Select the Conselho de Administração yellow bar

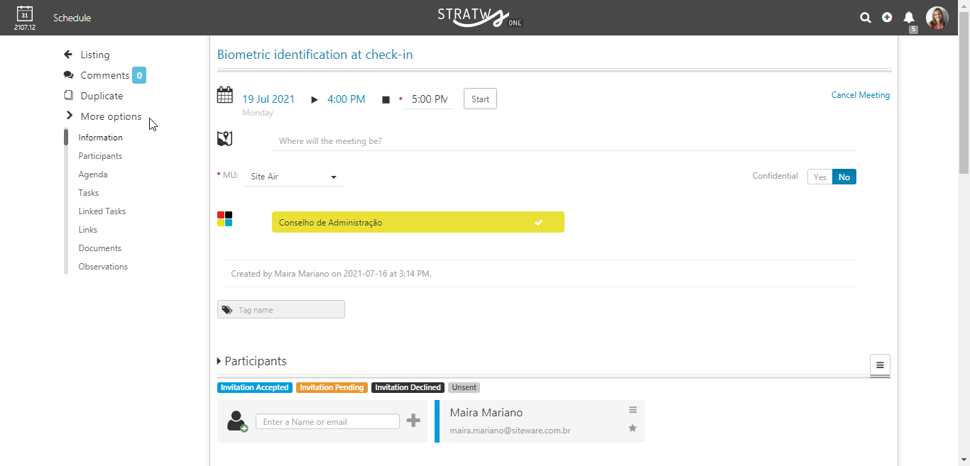click(x=418, y=222)
